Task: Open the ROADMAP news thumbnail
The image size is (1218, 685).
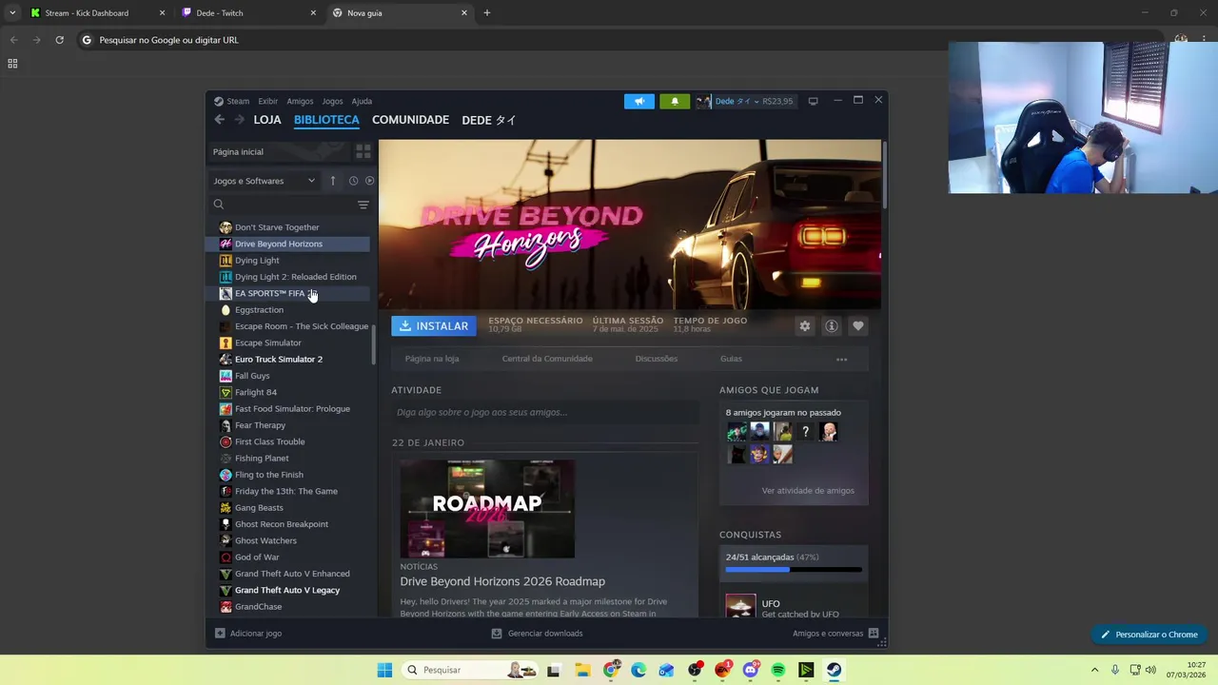Action: tap(487, 509)
